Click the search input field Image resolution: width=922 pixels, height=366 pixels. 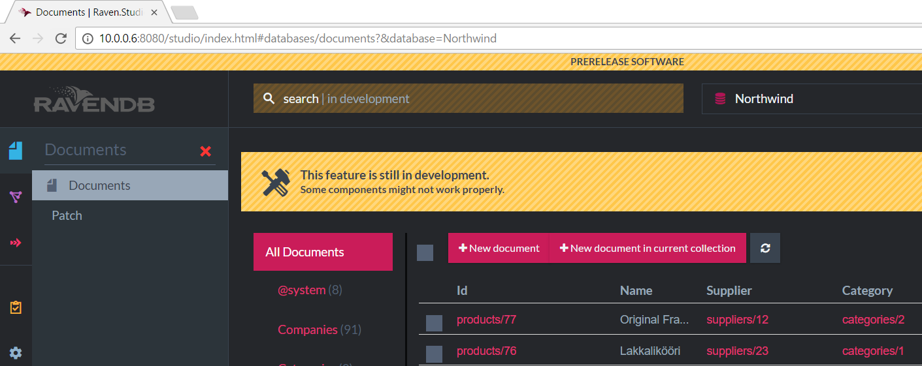click(x=469, y=99)
